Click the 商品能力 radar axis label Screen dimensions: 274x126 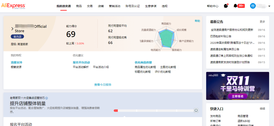click(166, 24)
